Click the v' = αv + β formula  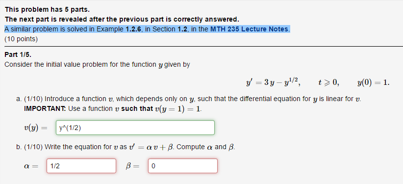pos(151,147)
